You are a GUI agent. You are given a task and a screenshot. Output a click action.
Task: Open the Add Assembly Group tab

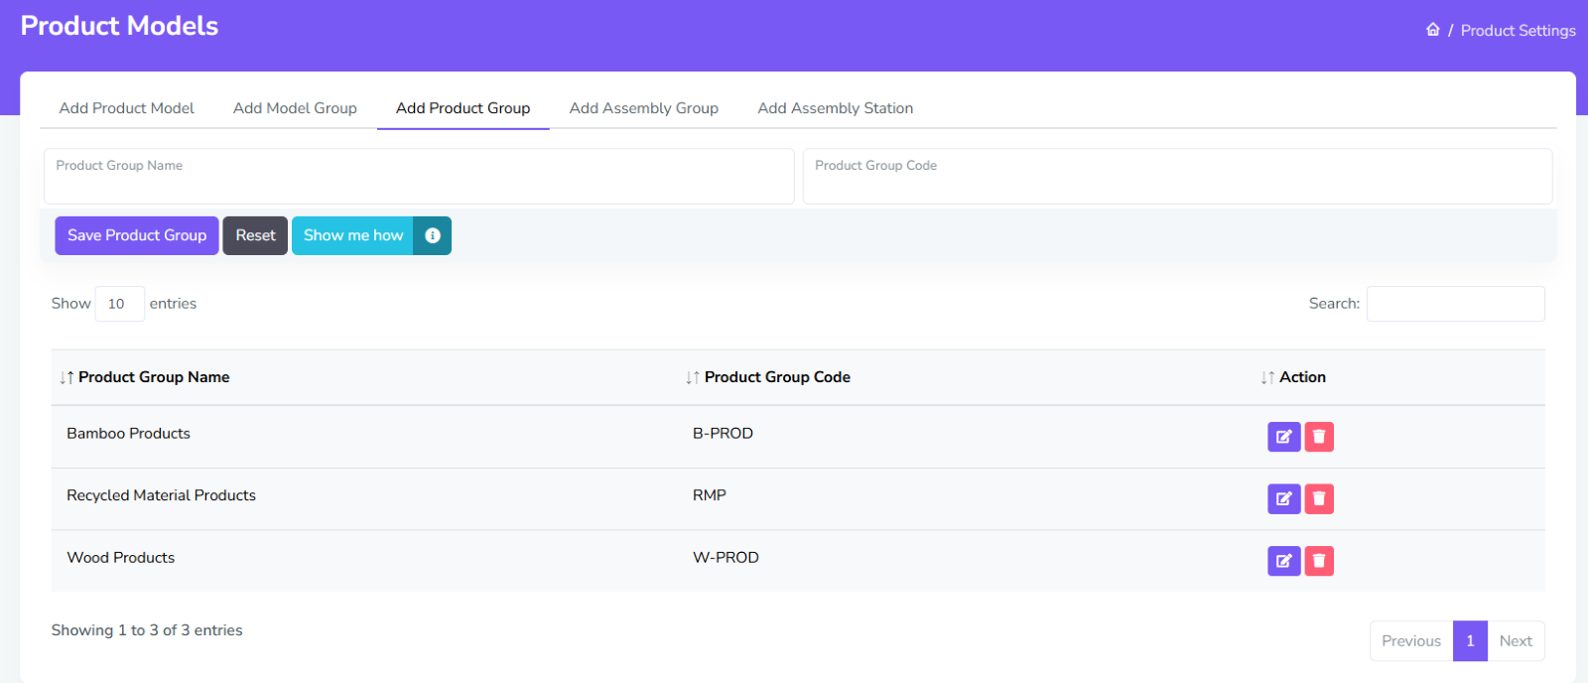[643, 108]
